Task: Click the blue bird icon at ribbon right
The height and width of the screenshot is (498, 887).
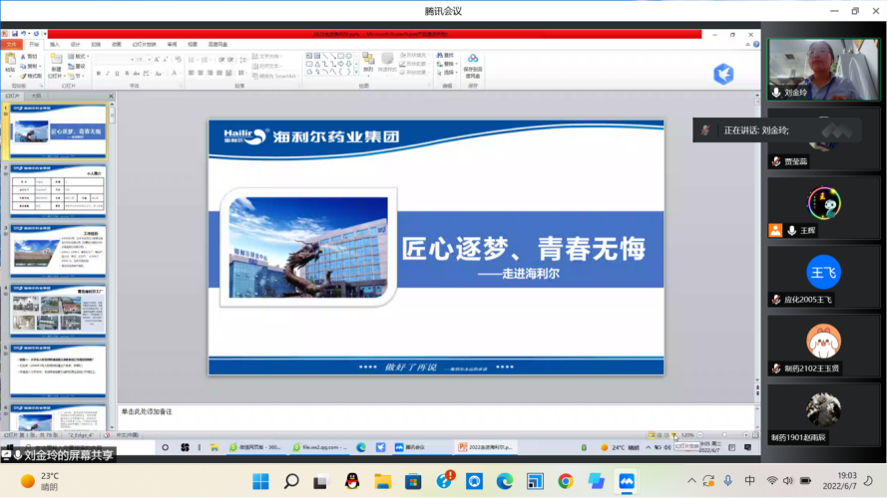Action: click(723, 73)
